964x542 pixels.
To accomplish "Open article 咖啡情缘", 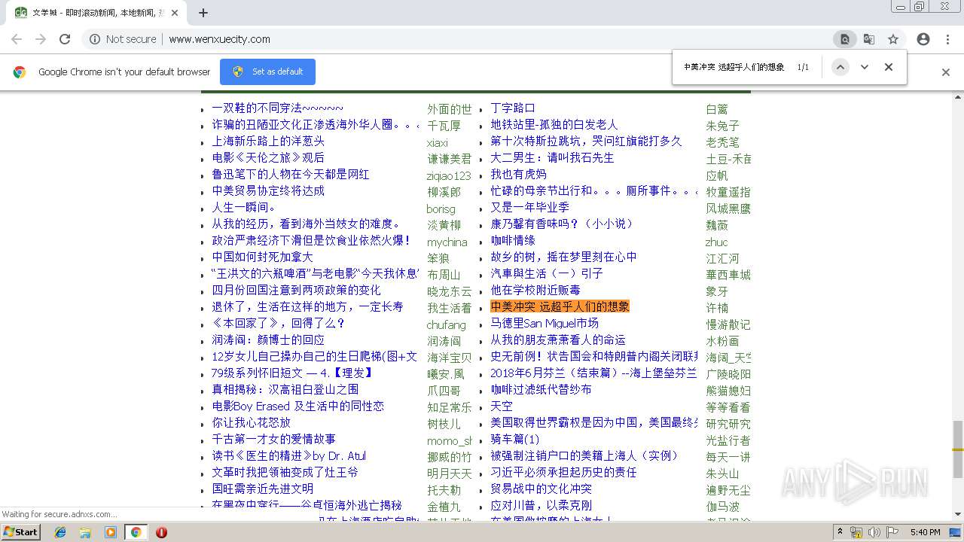I will (513, 241).
